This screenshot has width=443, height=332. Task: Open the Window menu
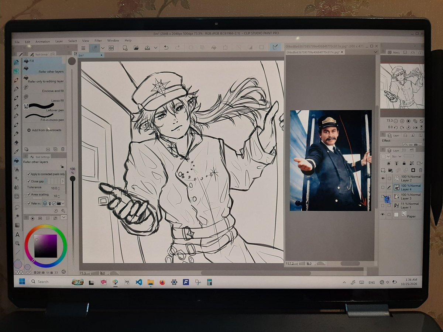pyautogui.click(x=113, y=41)
